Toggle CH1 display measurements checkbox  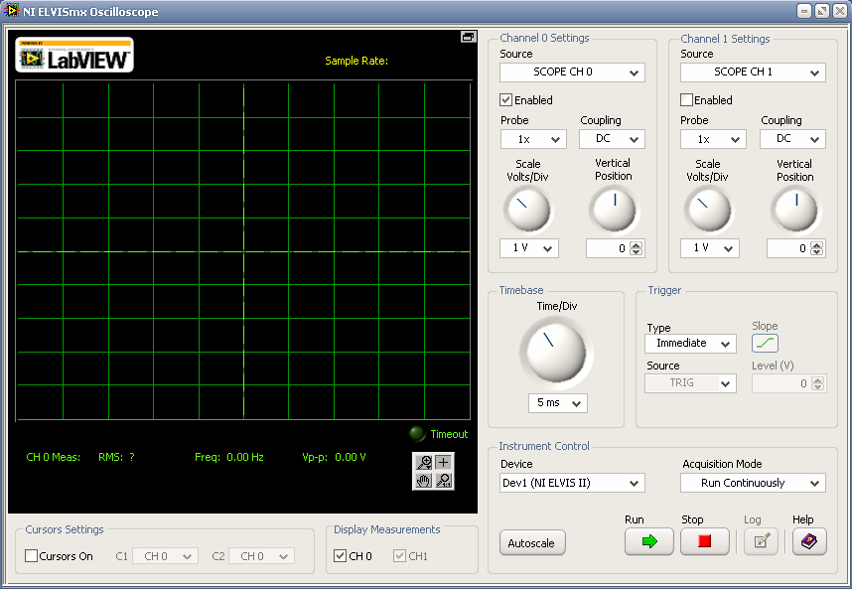point(399,556)
